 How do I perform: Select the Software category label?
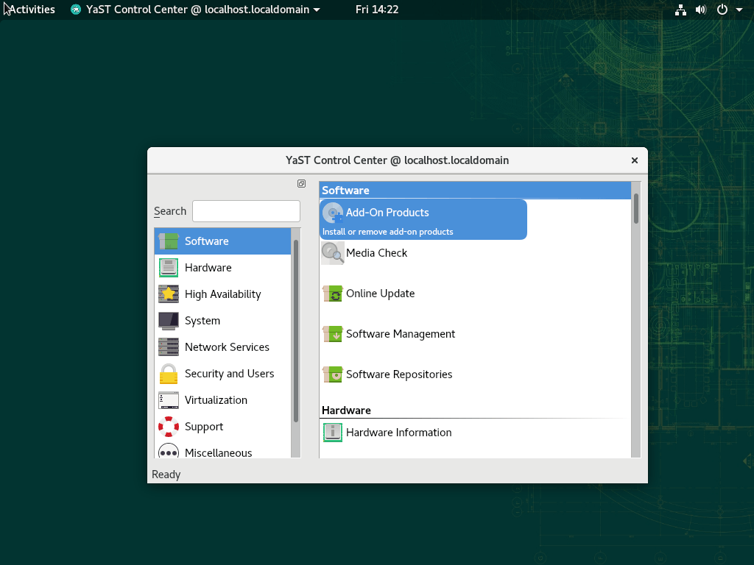coord(207,241)
